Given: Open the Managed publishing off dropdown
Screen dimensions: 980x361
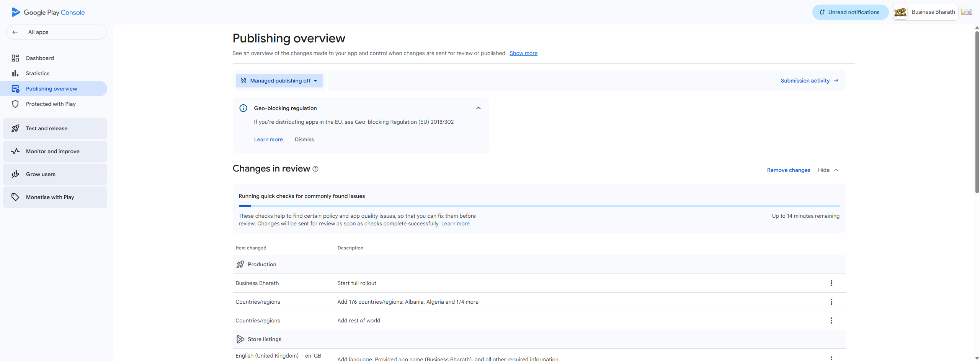Looking at the screenshot, I should 279,81.
